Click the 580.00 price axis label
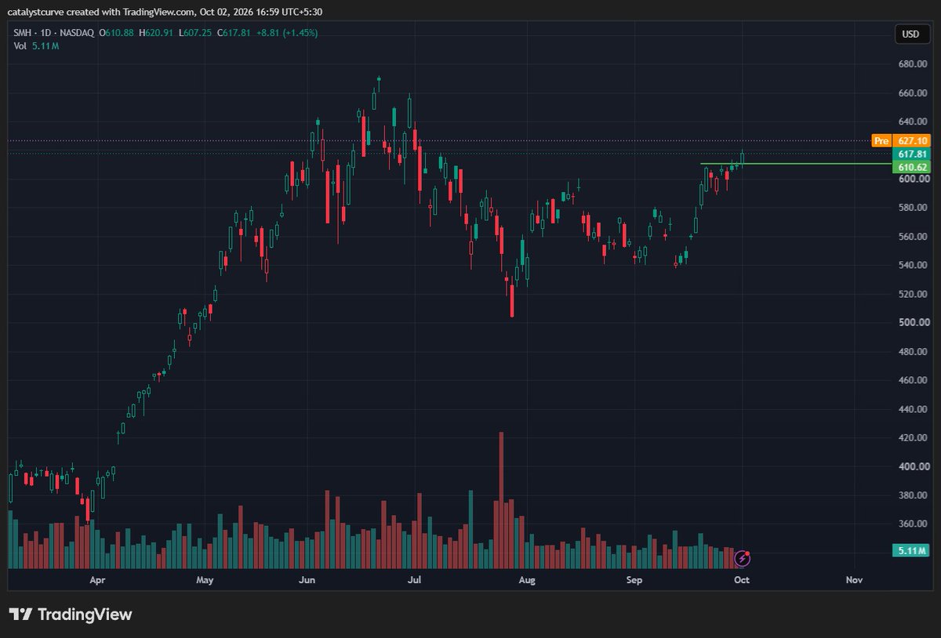Viewport: 941px width, 638px height. 914,208
